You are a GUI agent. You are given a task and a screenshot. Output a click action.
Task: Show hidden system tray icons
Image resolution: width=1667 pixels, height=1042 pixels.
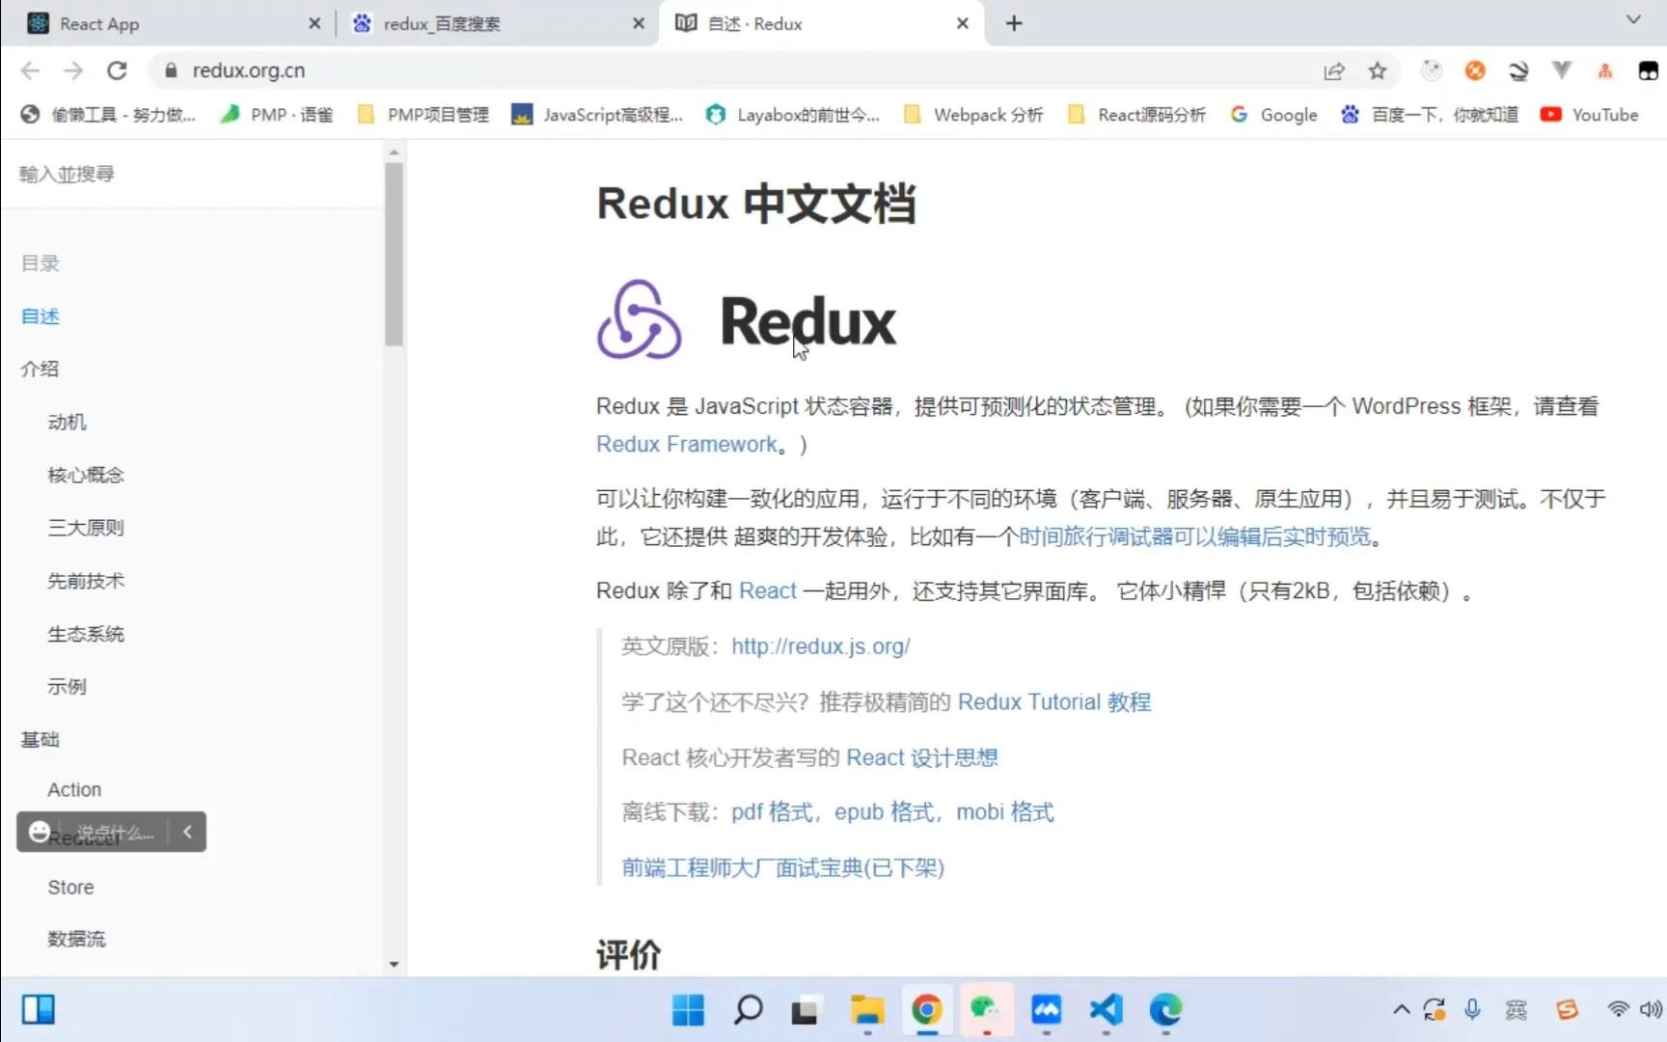1402,1010
